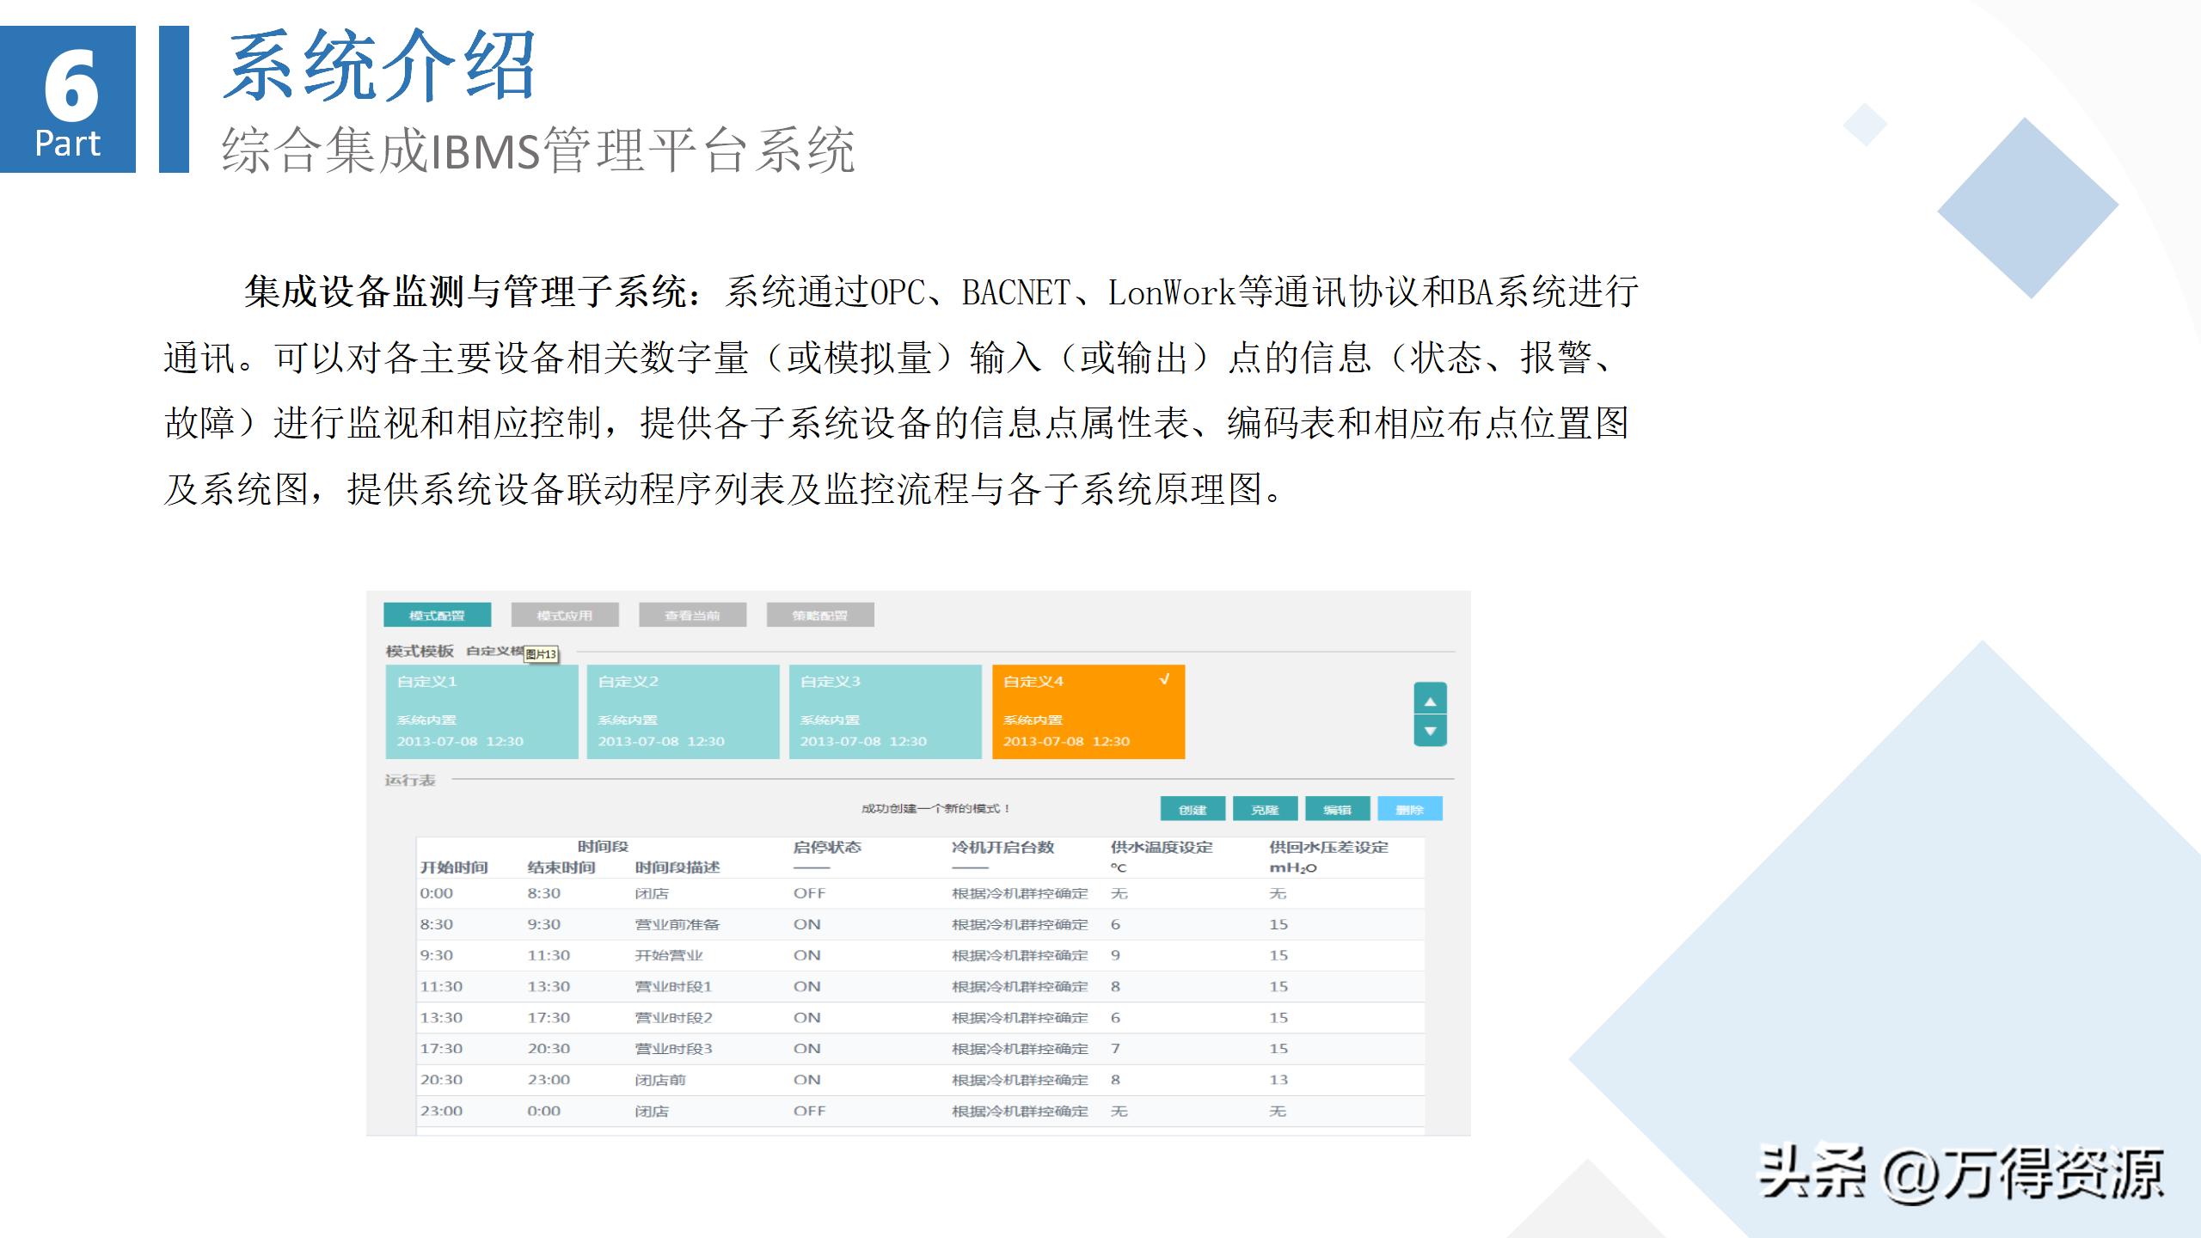Switch to the 模式应用 tab
This screenshot has width=2201, height=1238.
pos(567,614)
